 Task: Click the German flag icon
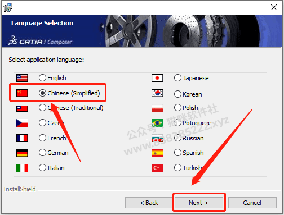22,153
